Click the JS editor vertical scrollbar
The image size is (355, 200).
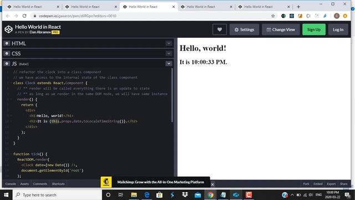[173, 95]
